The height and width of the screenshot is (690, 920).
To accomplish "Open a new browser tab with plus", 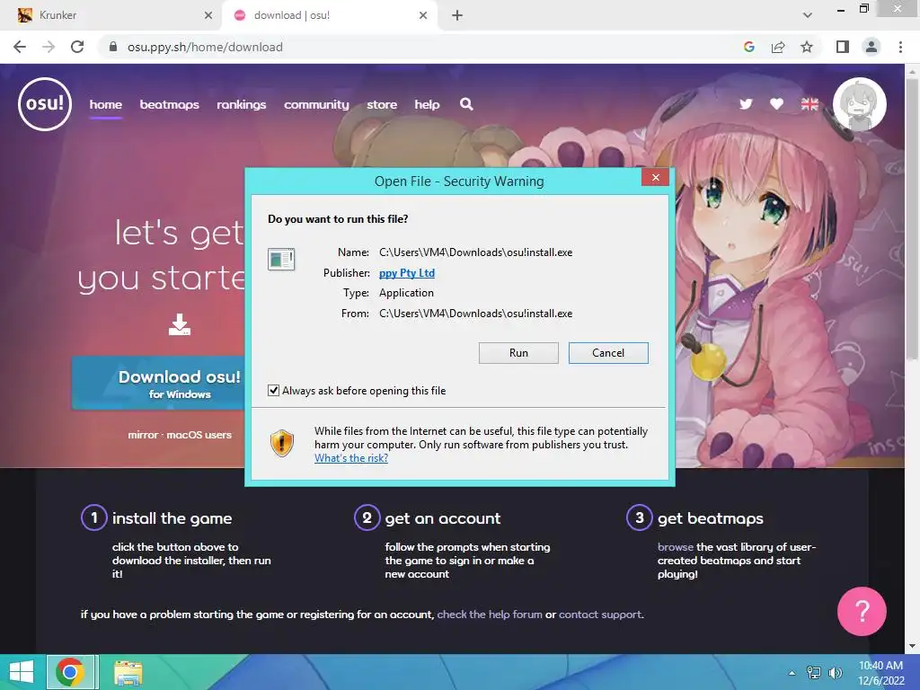I will 457,15.
